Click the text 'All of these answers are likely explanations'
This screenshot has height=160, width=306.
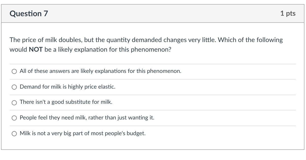(x=100, y=71)
